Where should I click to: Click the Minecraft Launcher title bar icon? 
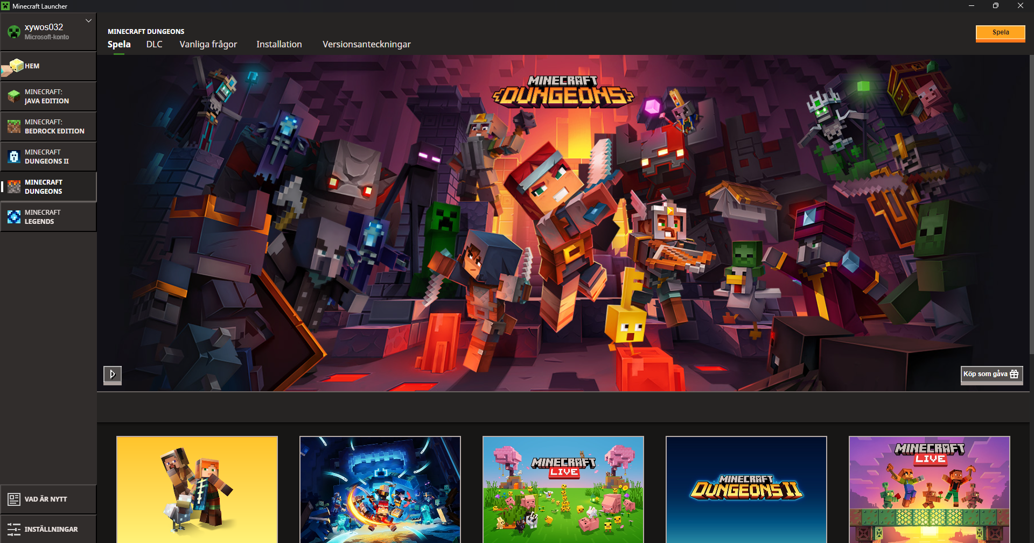(x=5, y=6)
